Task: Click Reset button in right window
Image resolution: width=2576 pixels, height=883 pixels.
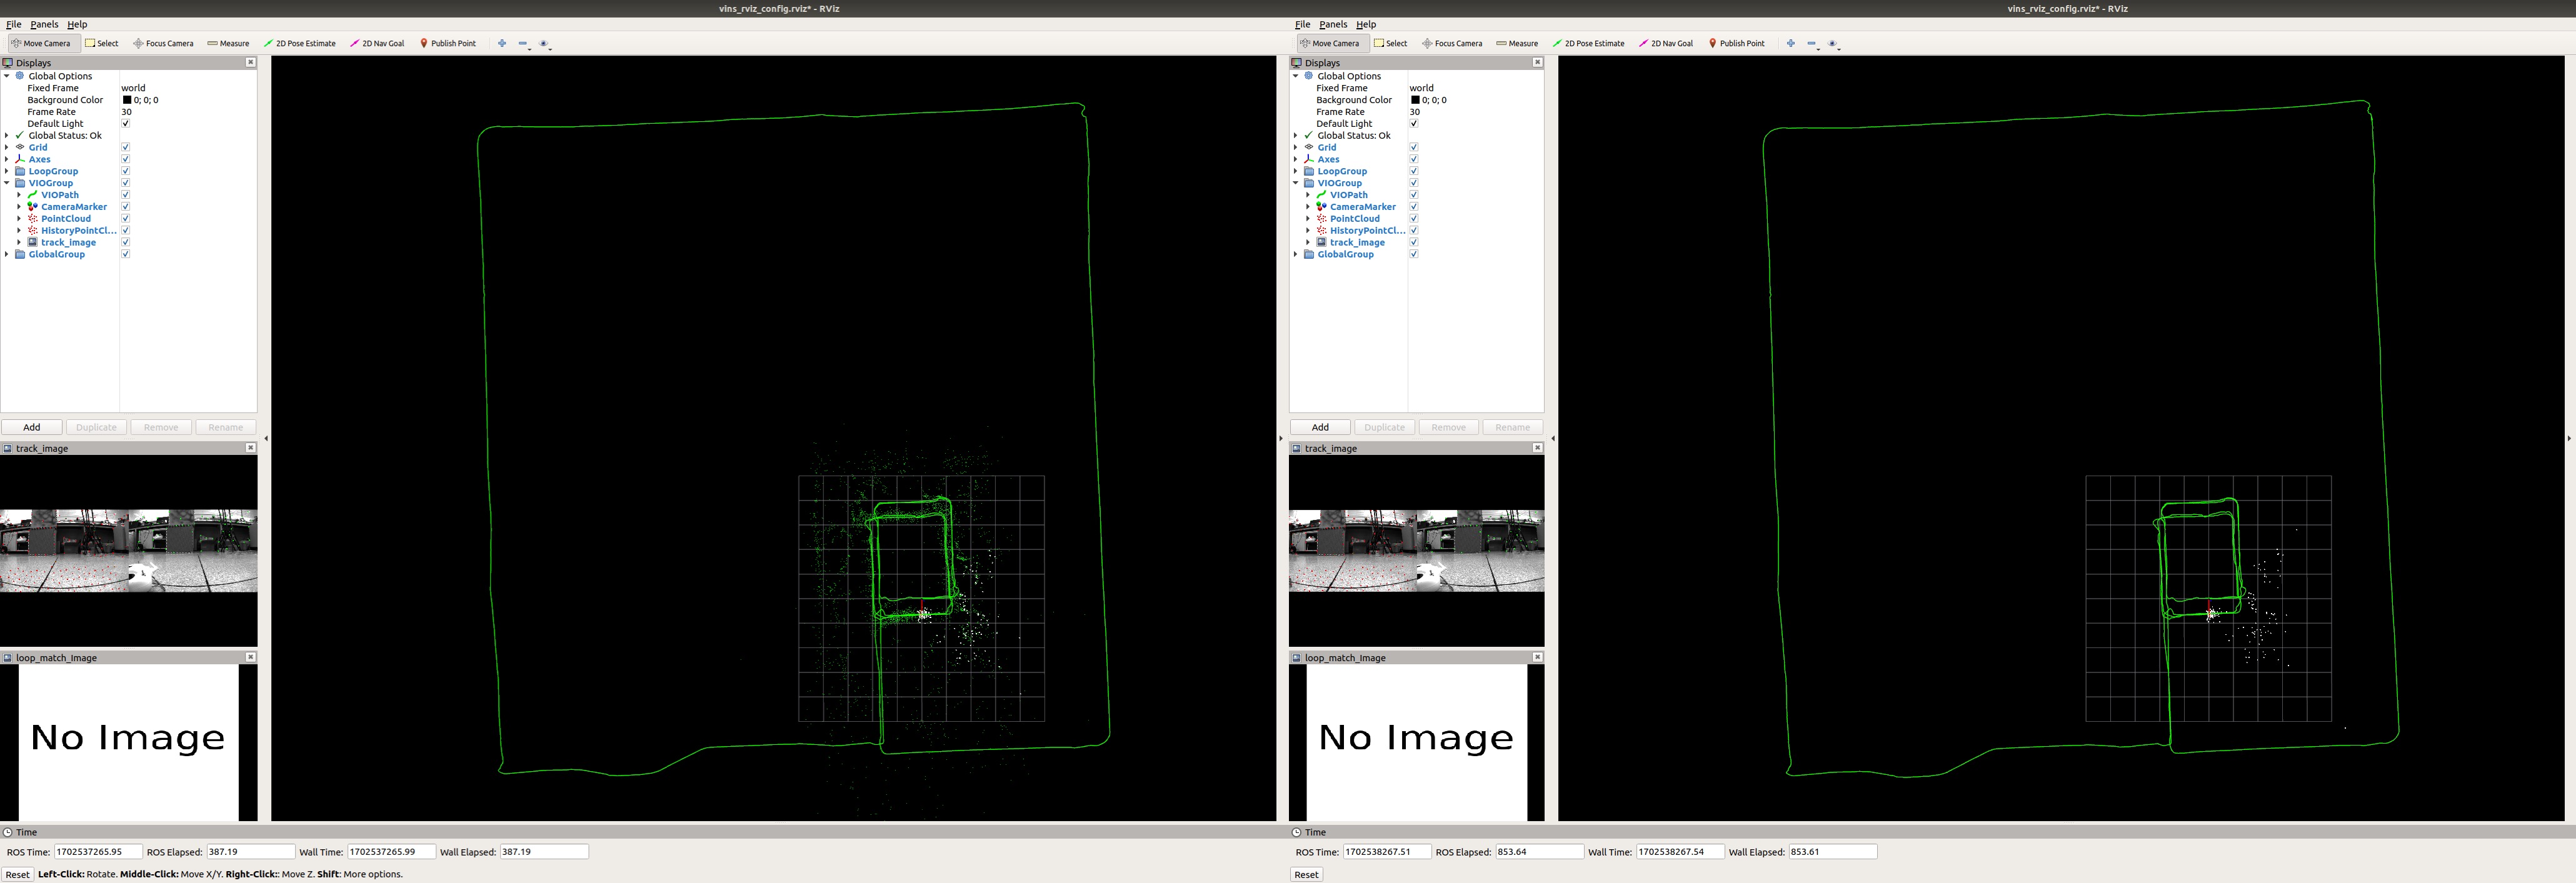Action: tap(1306, 874)
